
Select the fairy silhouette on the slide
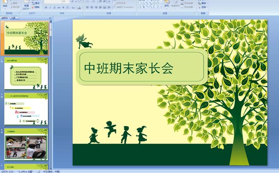click(x=84, y=41)
